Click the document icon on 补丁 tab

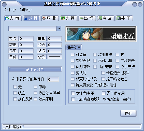pos(119,18)
